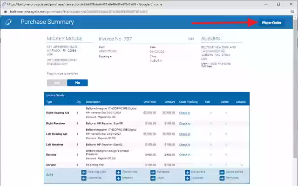Click the Place Order button
This screenshot has height=186, width=298.
(x=271, y=23)
